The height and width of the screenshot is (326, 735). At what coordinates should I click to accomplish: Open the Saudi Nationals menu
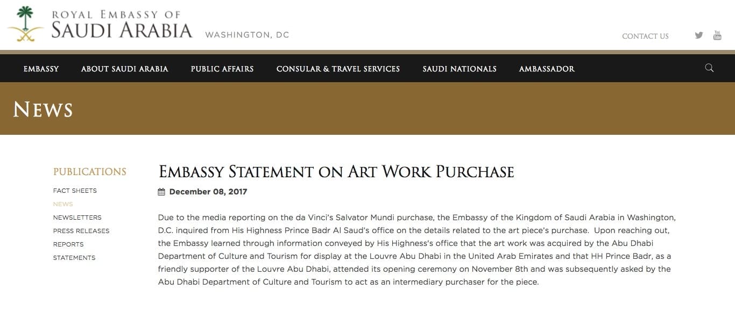tap(460, 69)
